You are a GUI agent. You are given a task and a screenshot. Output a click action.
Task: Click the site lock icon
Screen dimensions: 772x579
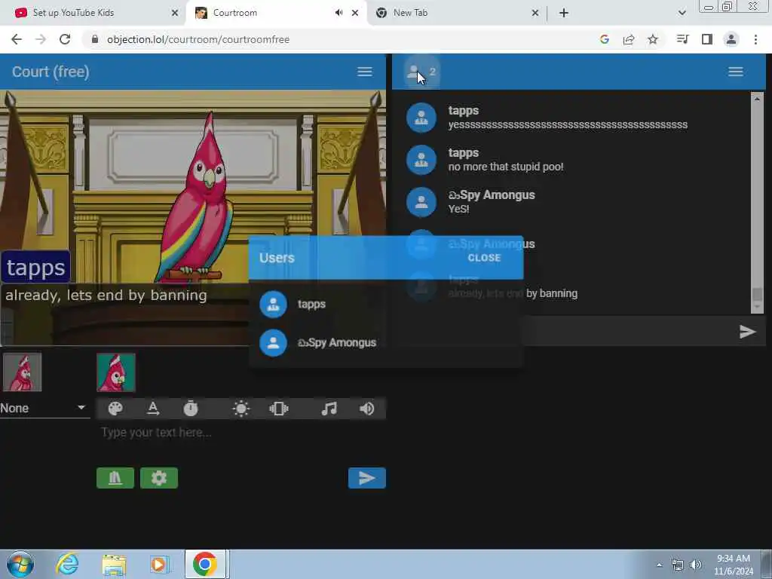[95, 39]
